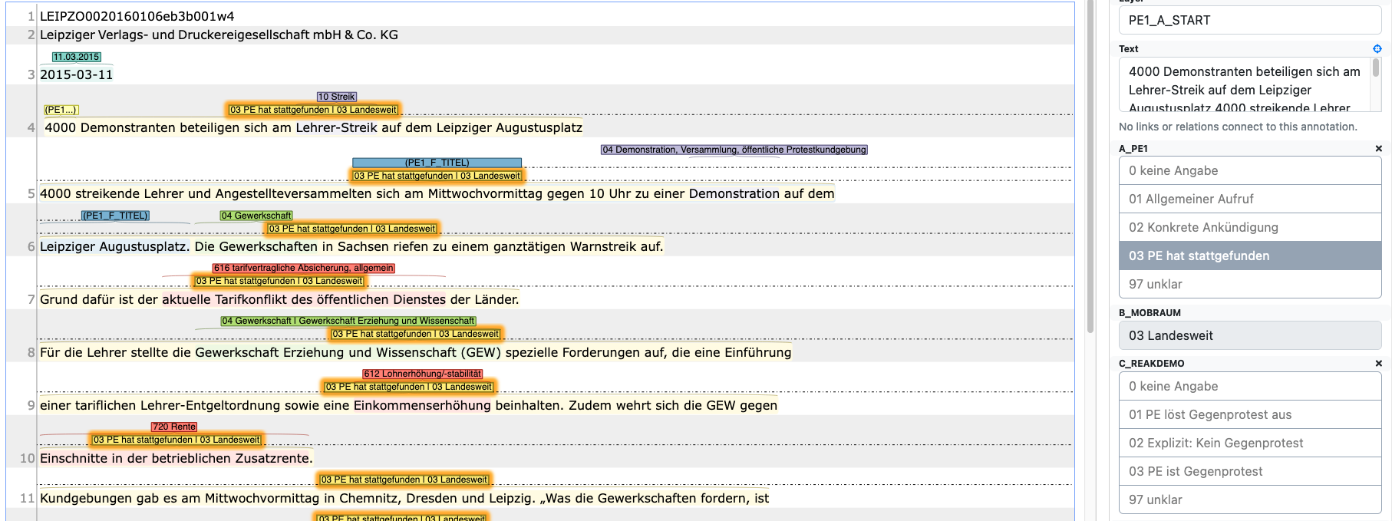Select the '616 tarifvertragliche Absicherung, allgemein' label

pyautogui.click(x=304, y=268)
